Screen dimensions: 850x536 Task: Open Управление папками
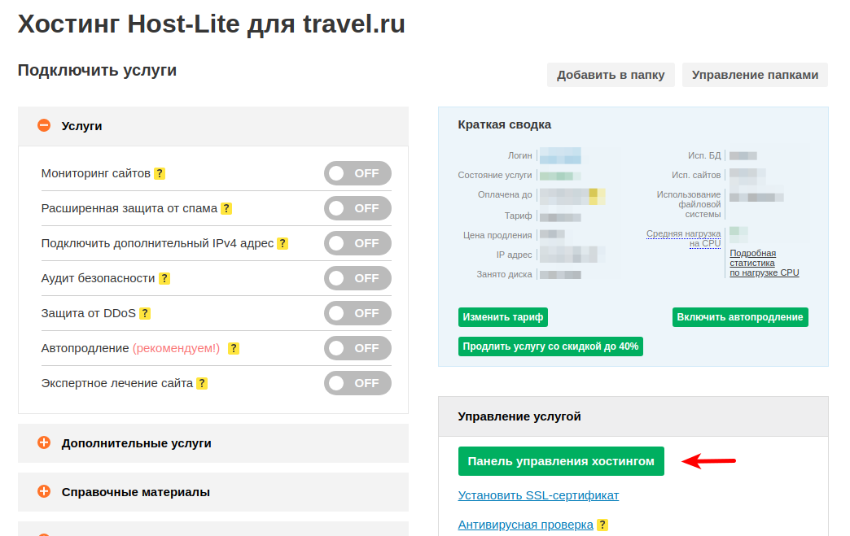click(x=755, y=75)
